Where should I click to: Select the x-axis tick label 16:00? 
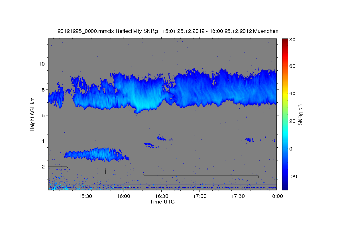(x=123, y=196)
